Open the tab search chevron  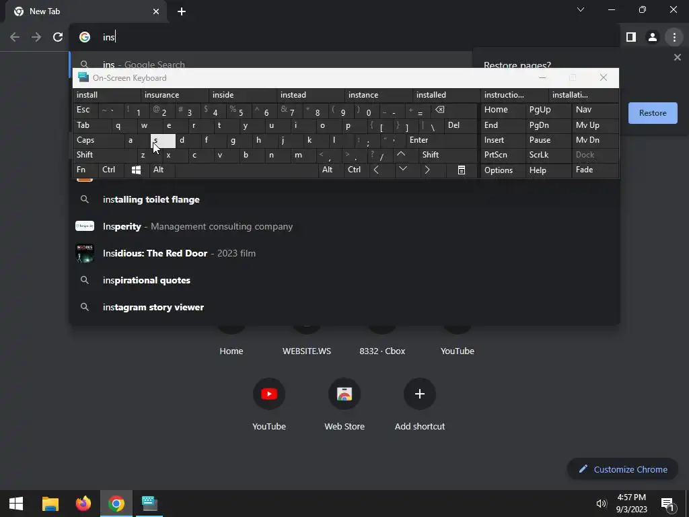pyautogui.click(x=581, y=9)
